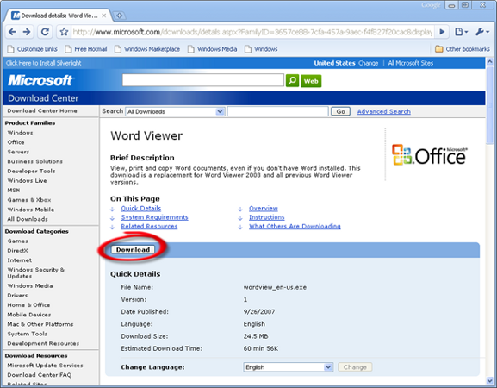Click the vertical scrollbar down arrow
497x388 pixels.
tap(490, 380)
